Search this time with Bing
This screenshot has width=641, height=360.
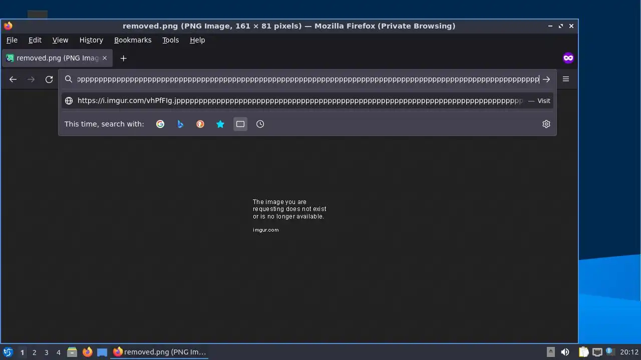(x=180, y=124)
